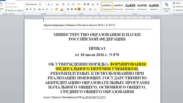Decrease paragraph indent
The width and height of the screenshot is (183, 103).
pos(85,5)
